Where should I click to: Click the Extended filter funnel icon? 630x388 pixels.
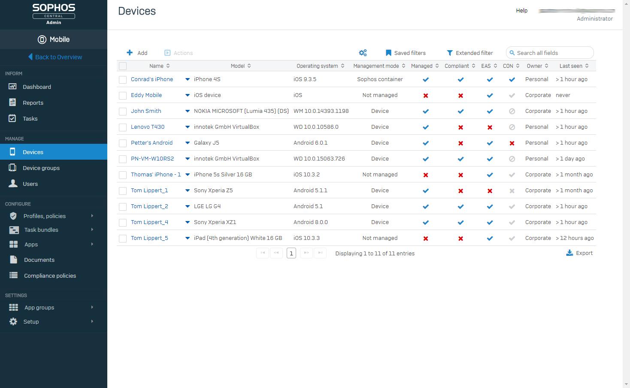pyautogui.click(x=450, y=53)
